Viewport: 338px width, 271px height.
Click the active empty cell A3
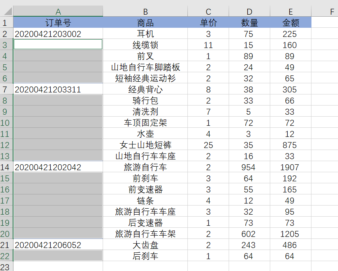(x=58, y=45)
